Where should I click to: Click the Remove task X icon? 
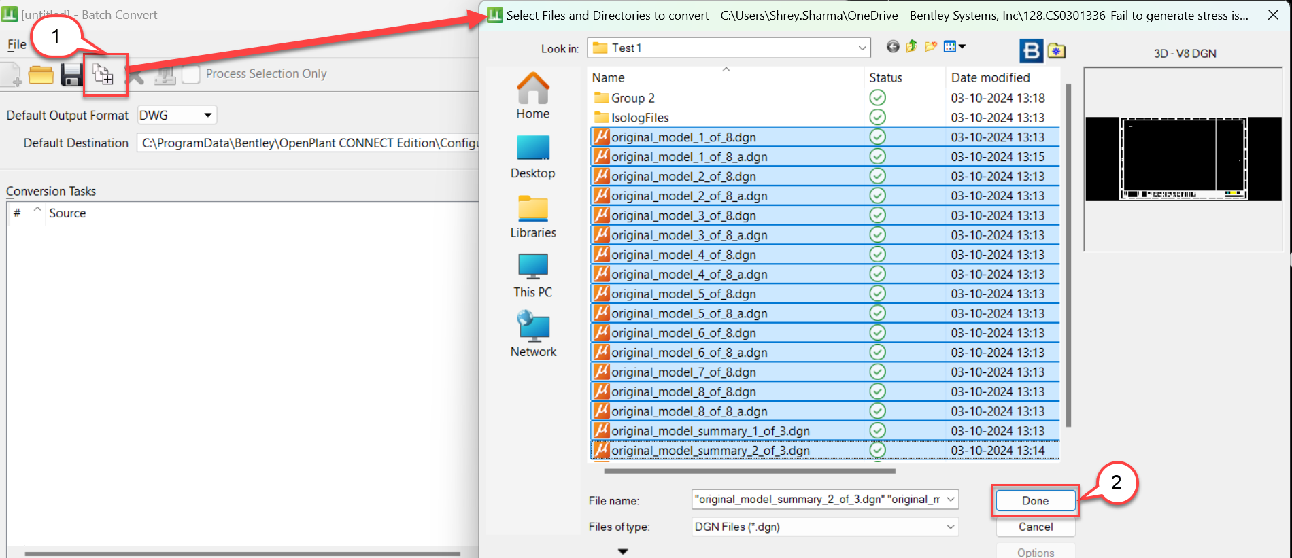pyautogui.click(x=135, y=75)
